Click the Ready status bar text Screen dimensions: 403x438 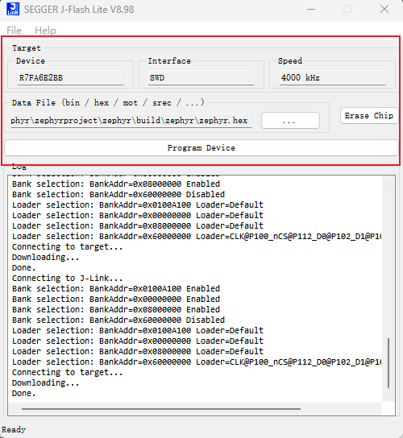14,429
